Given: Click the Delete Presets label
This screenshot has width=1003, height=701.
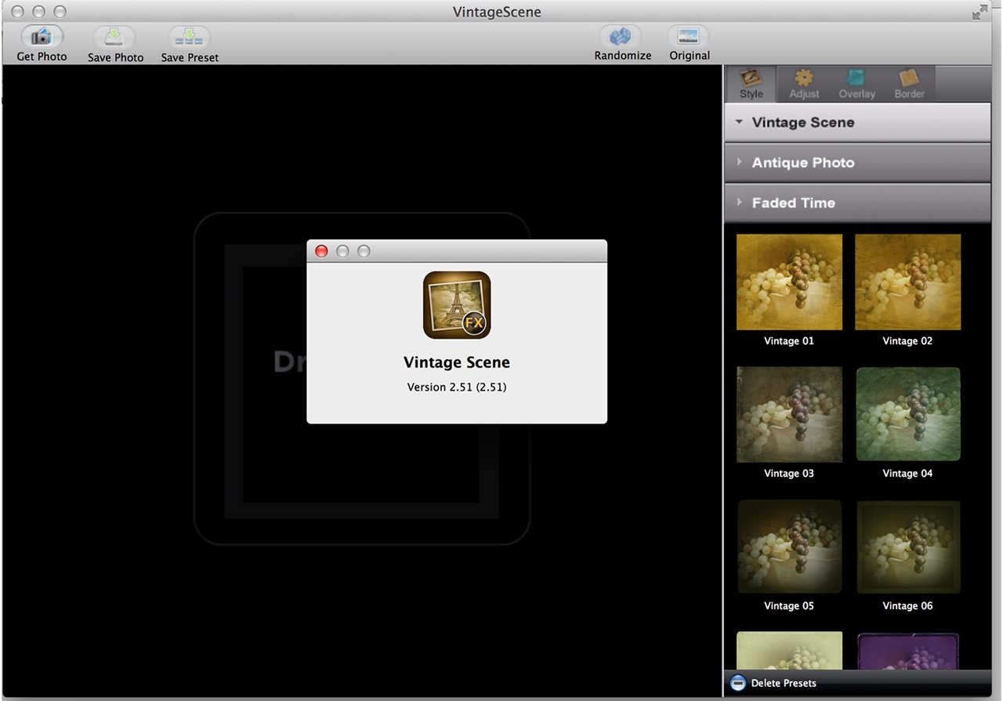Looking at the screenshot, I should click(x=784, y=683).
